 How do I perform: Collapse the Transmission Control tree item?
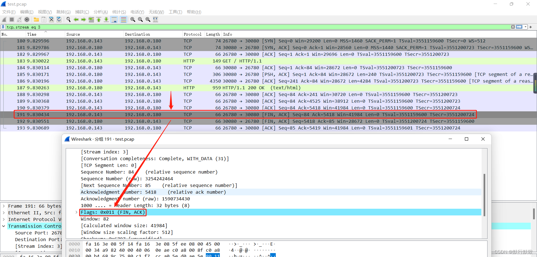[4, 226]
